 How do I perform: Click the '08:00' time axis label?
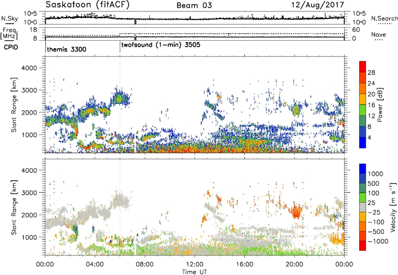click(145, 265)
